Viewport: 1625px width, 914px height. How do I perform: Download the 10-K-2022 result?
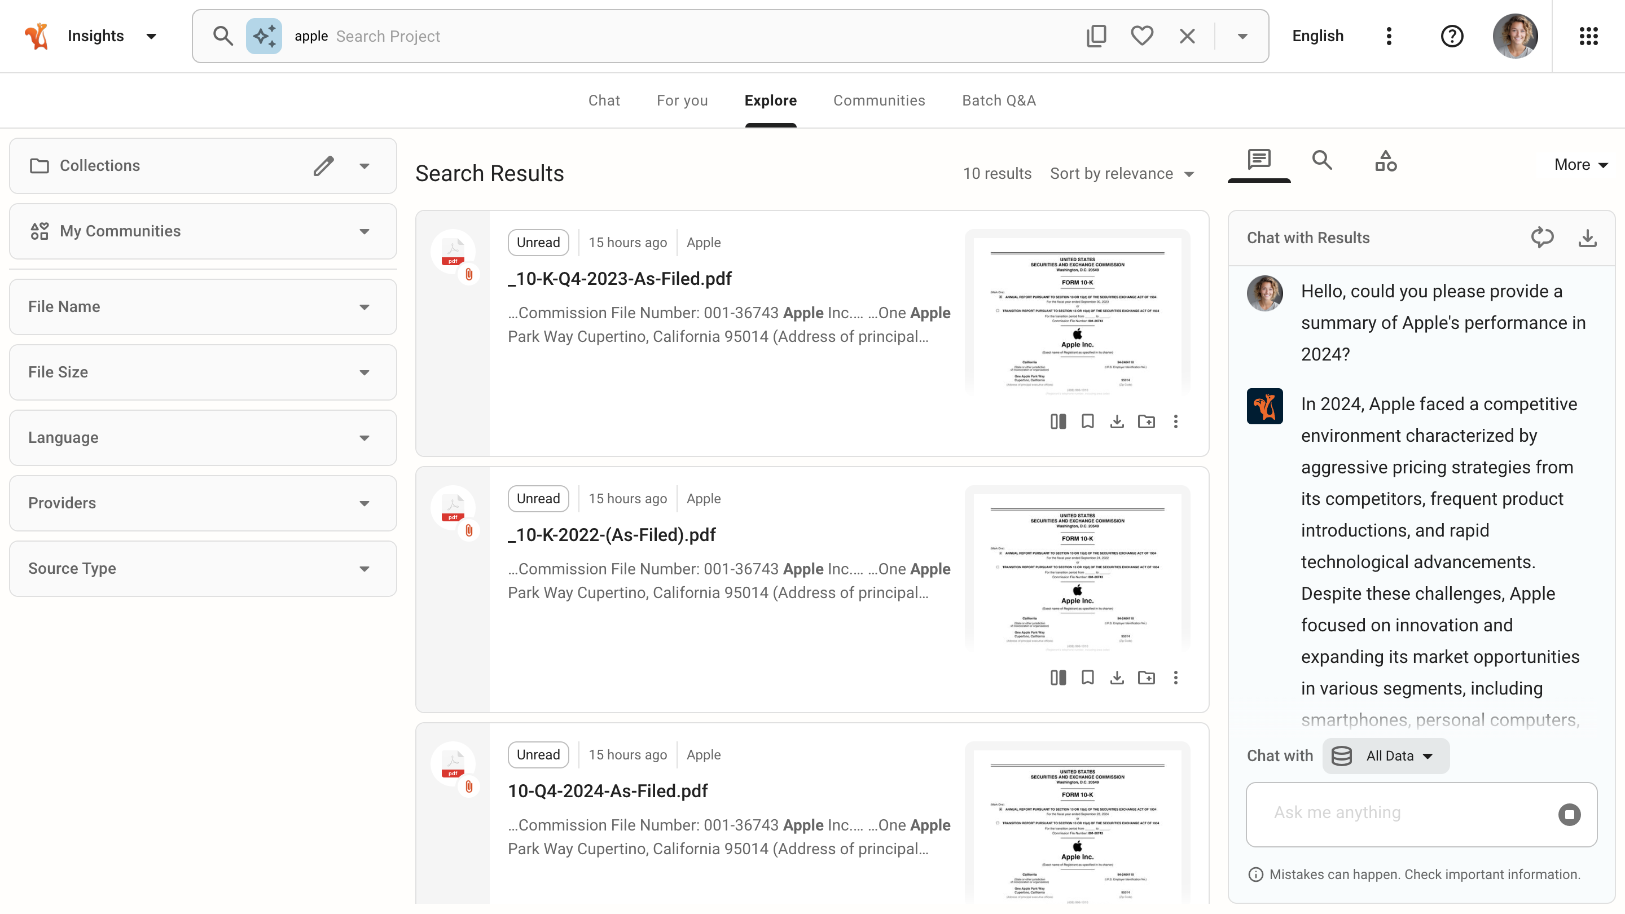1117,678
